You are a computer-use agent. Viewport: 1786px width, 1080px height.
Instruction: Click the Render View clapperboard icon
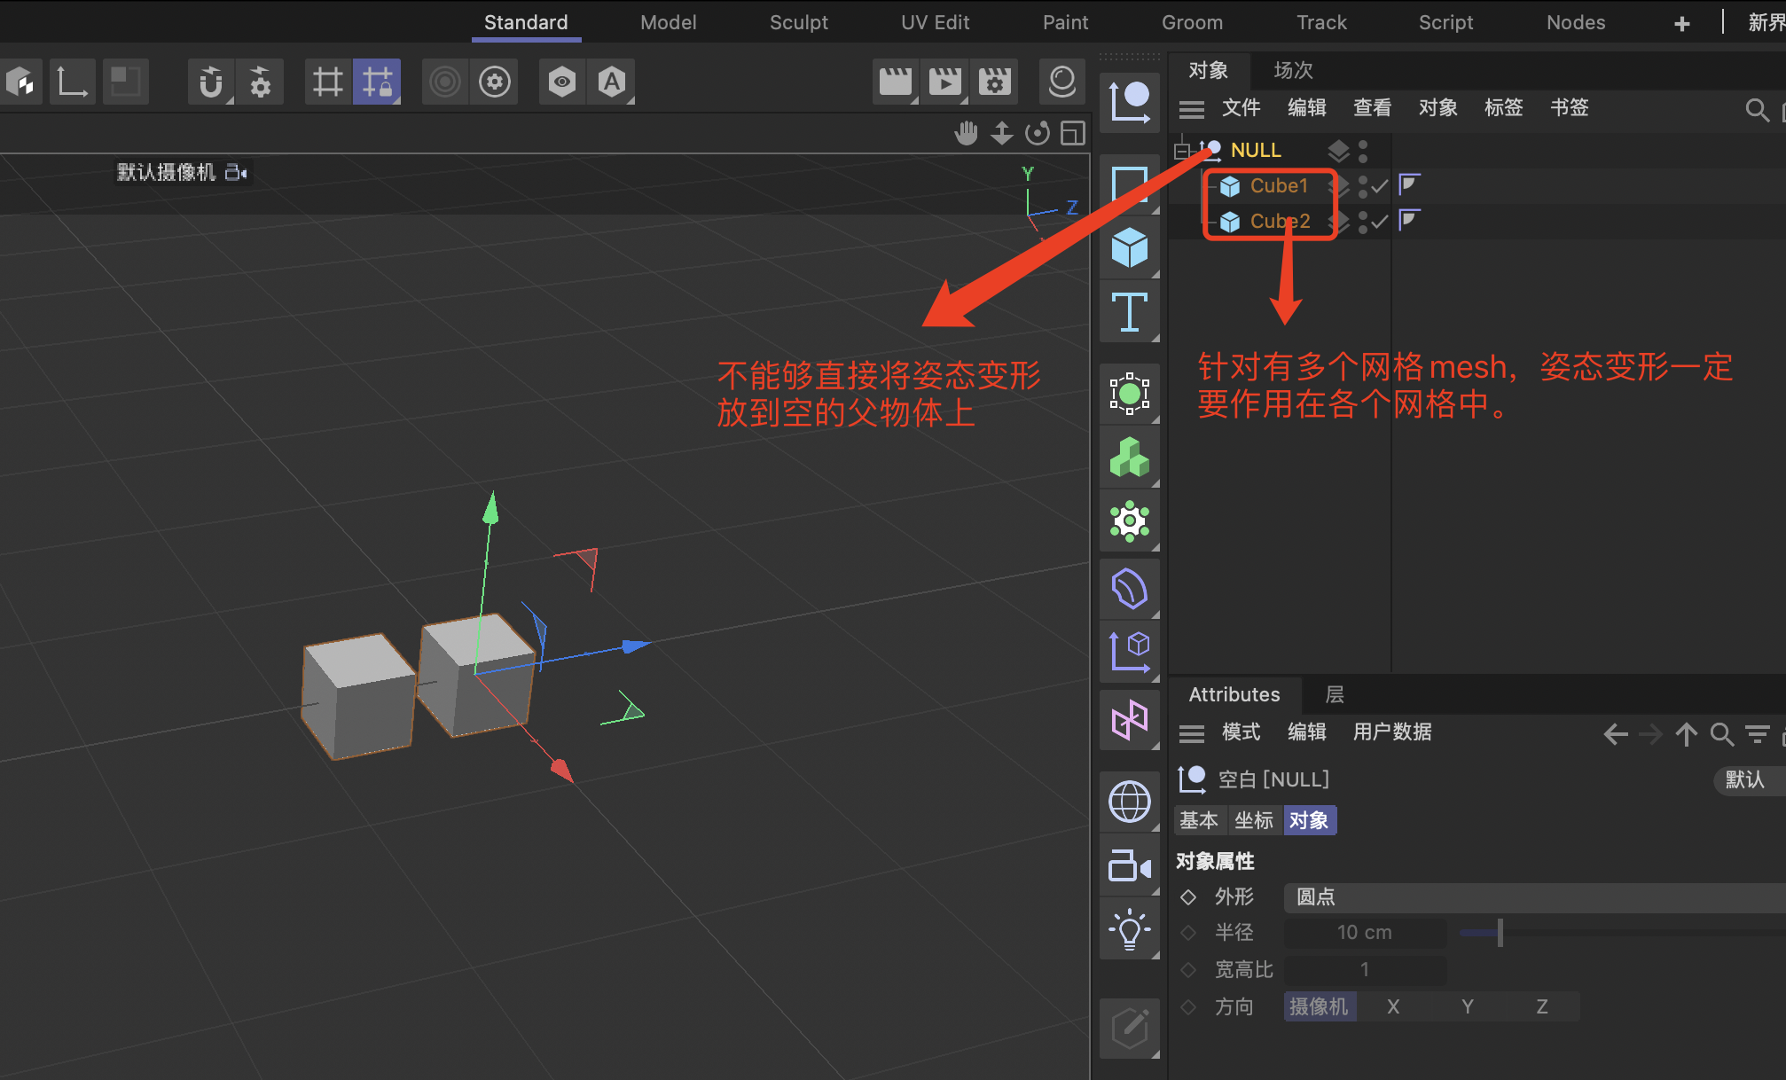pyautogui.click(x=895, y=82)
